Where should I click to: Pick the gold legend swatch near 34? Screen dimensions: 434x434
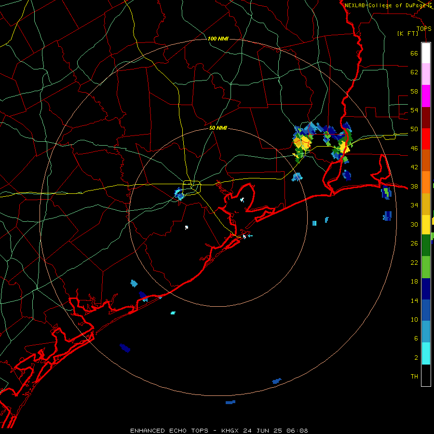point(426,204)
